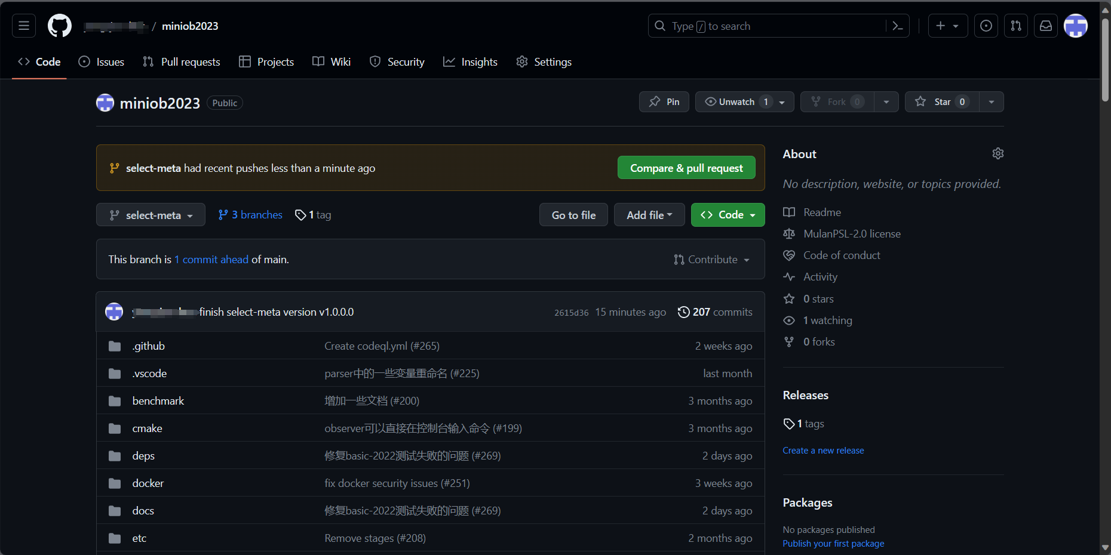1111x555 pixels.
Task: Click the 0 stars star icon
Action: pyautogui.click(x=789, y=298)
